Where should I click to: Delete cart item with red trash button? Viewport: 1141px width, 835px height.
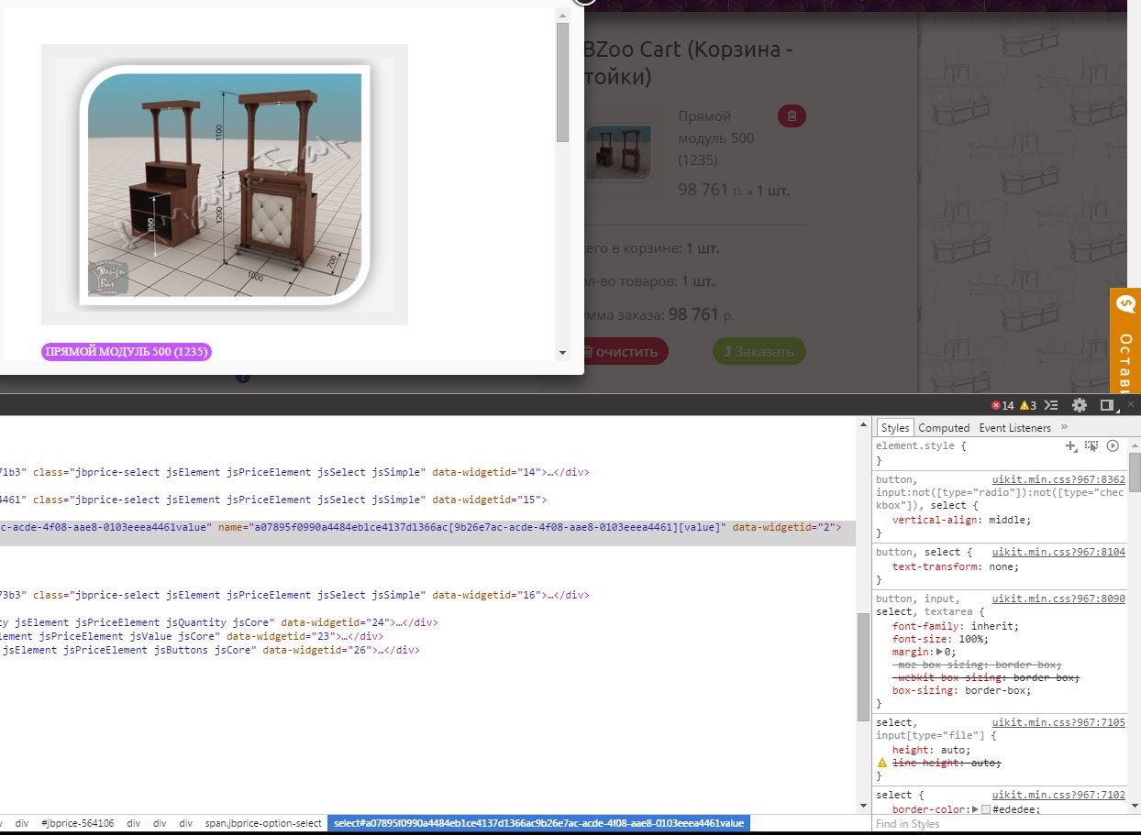pyautogui.click(x=792, y=116)
